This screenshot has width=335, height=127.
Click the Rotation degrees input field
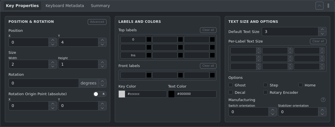[43, 83]
